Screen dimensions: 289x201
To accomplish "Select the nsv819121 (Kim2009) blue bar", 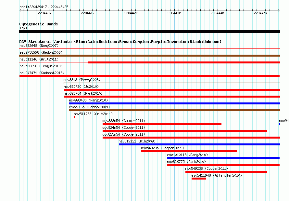I will click(199, 144).
